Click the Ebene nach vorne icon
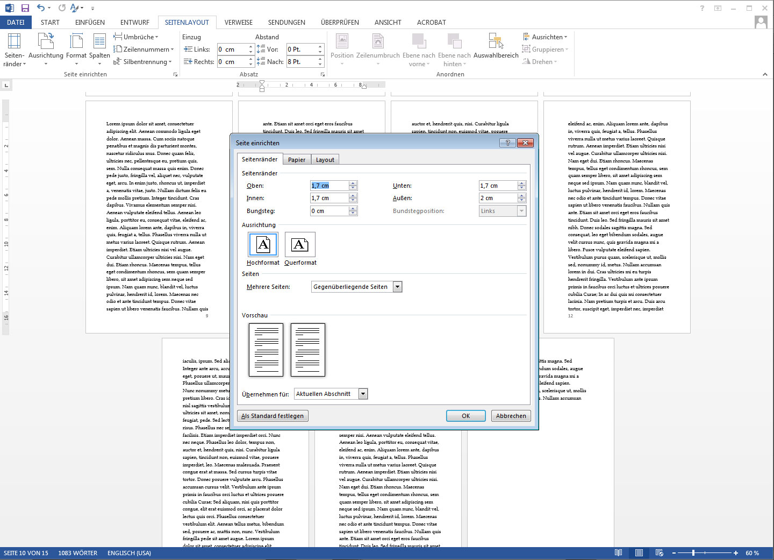This screenshot has width=774, height=560. tap(419, 48)
